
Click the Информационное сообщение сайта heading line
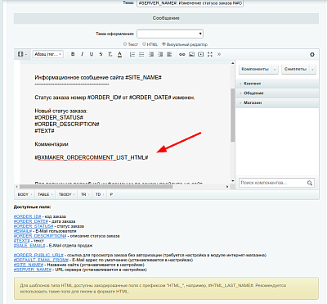click(x=98, y=78)
